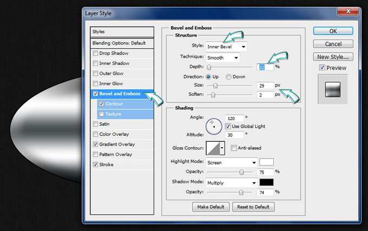Toggle the Use Global Light checkbox
The height and width of the screenshot is (231, 368).
[228, 127]
